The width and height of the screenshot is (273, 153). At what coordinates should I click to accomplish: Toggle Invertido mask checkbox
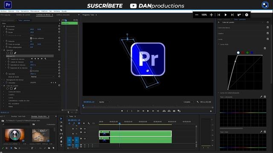[x=31, y=71]
